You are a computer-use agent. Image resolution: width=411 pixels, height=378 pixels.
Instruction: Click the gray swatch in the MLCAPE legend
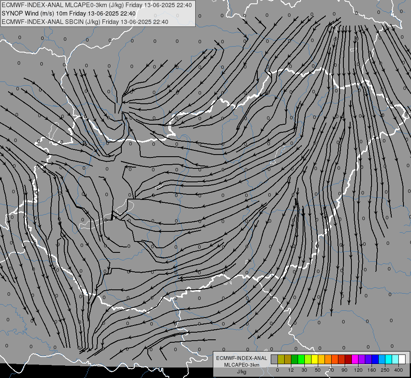coord(275,359)
